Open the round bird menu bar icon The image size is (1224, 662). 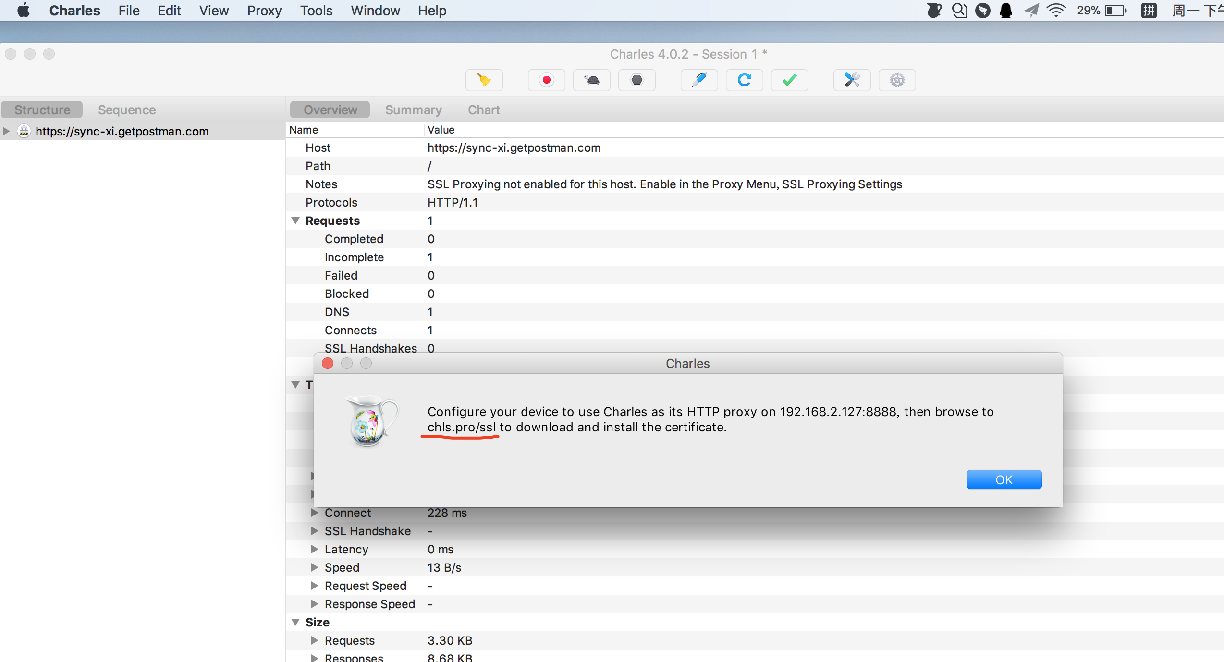click(983, 11)
